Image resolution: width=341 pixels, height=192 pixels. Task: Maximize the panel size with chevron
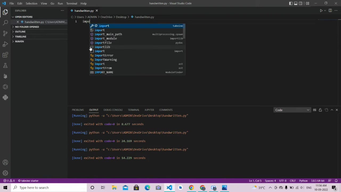click(332, 110)
